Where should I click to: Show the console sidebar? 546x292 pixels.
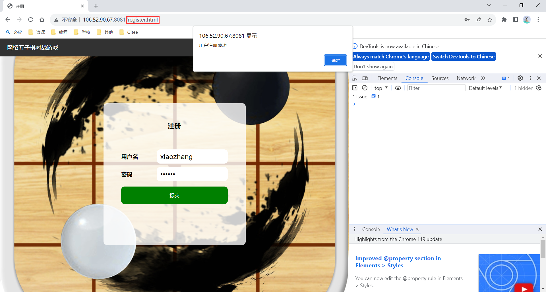tap(355, 88)
